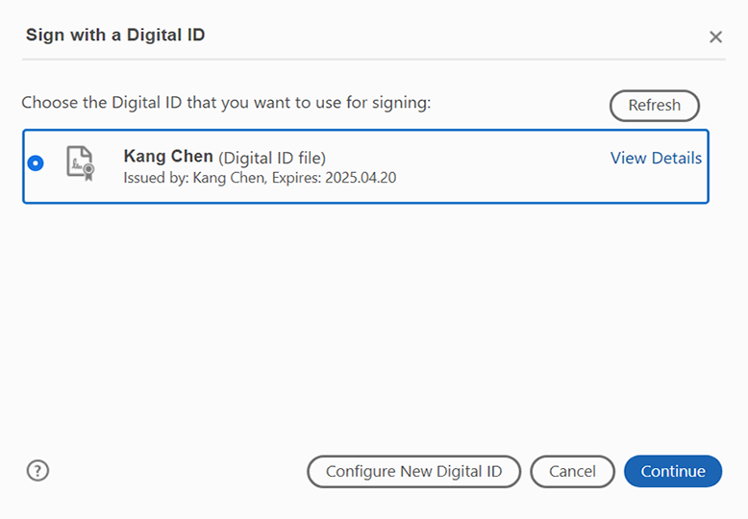This screenshot has height=519, width=748.
Task: Click the Digital ID file certificate icon
Action: coord(81,163)
